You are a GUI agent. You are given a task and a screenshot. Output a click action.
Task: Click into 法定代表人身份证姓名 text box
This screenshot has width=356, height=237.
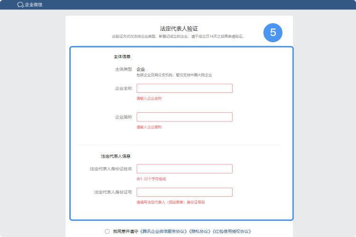tap(184, 169)
